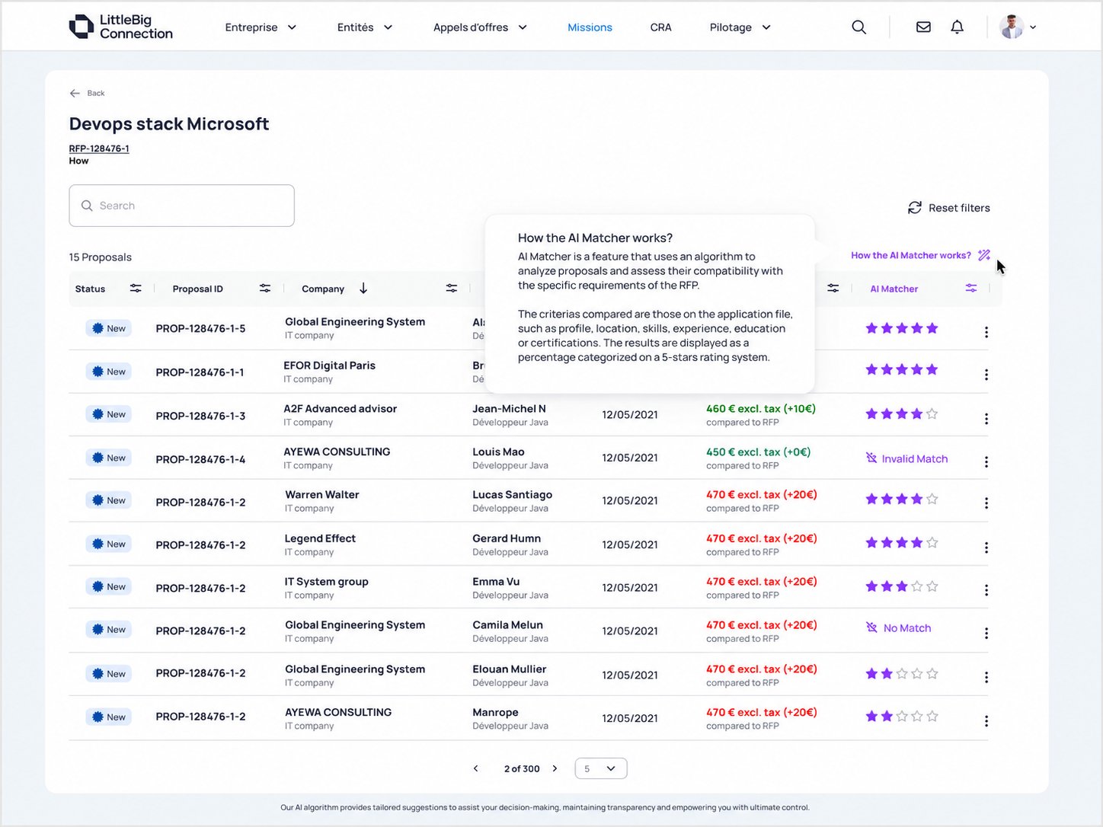This screenshot has width=1103, height=827.
Task: Click price '450 € excl. tax (+0€)'
Action: pos(758,452)
